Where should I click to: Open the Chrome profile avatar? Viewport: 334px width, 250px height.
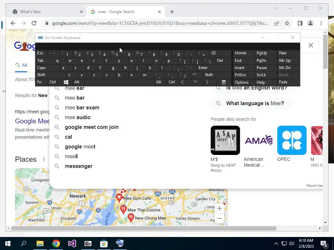pyautogui.click(x=311, y=23)
